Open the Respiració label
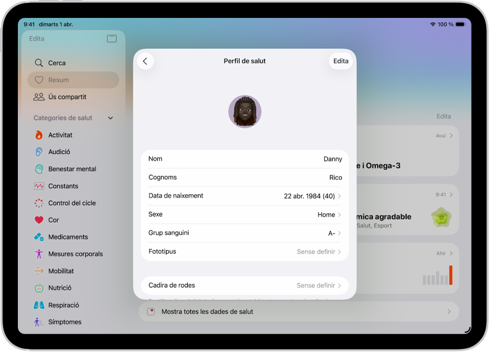The height and width of the screenshot is (352, 490). (x=63, y=305)
